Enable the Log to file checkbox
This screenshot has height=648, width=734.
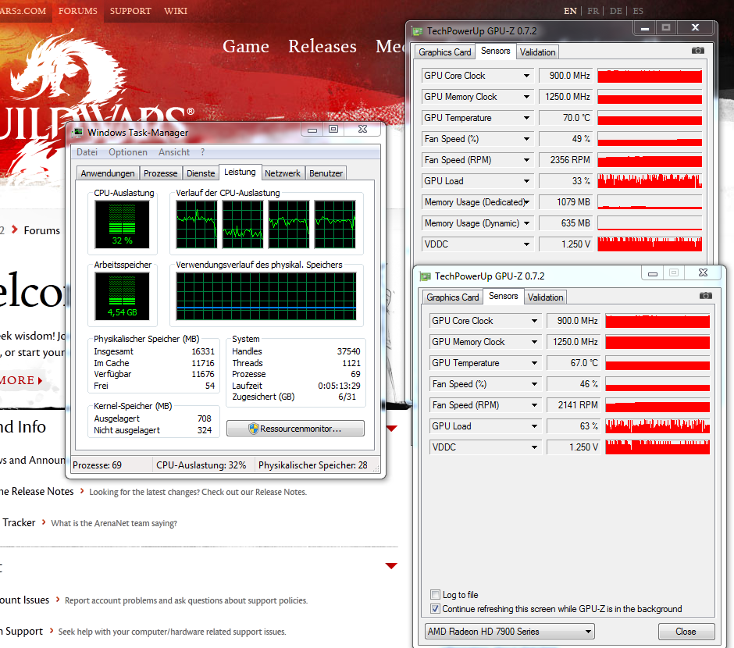[435, 595]
